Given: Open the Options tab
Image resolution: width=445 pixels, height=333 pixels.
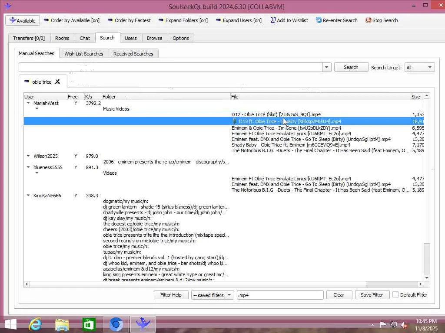Looking at the screenshot, I should pos(180,38).
